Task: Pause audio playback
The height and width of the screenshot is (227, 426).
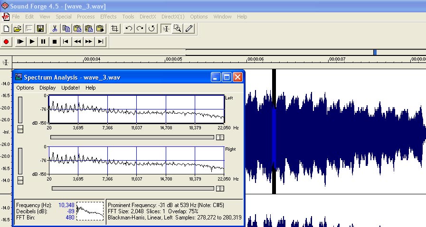Action: tap(43, 42)
